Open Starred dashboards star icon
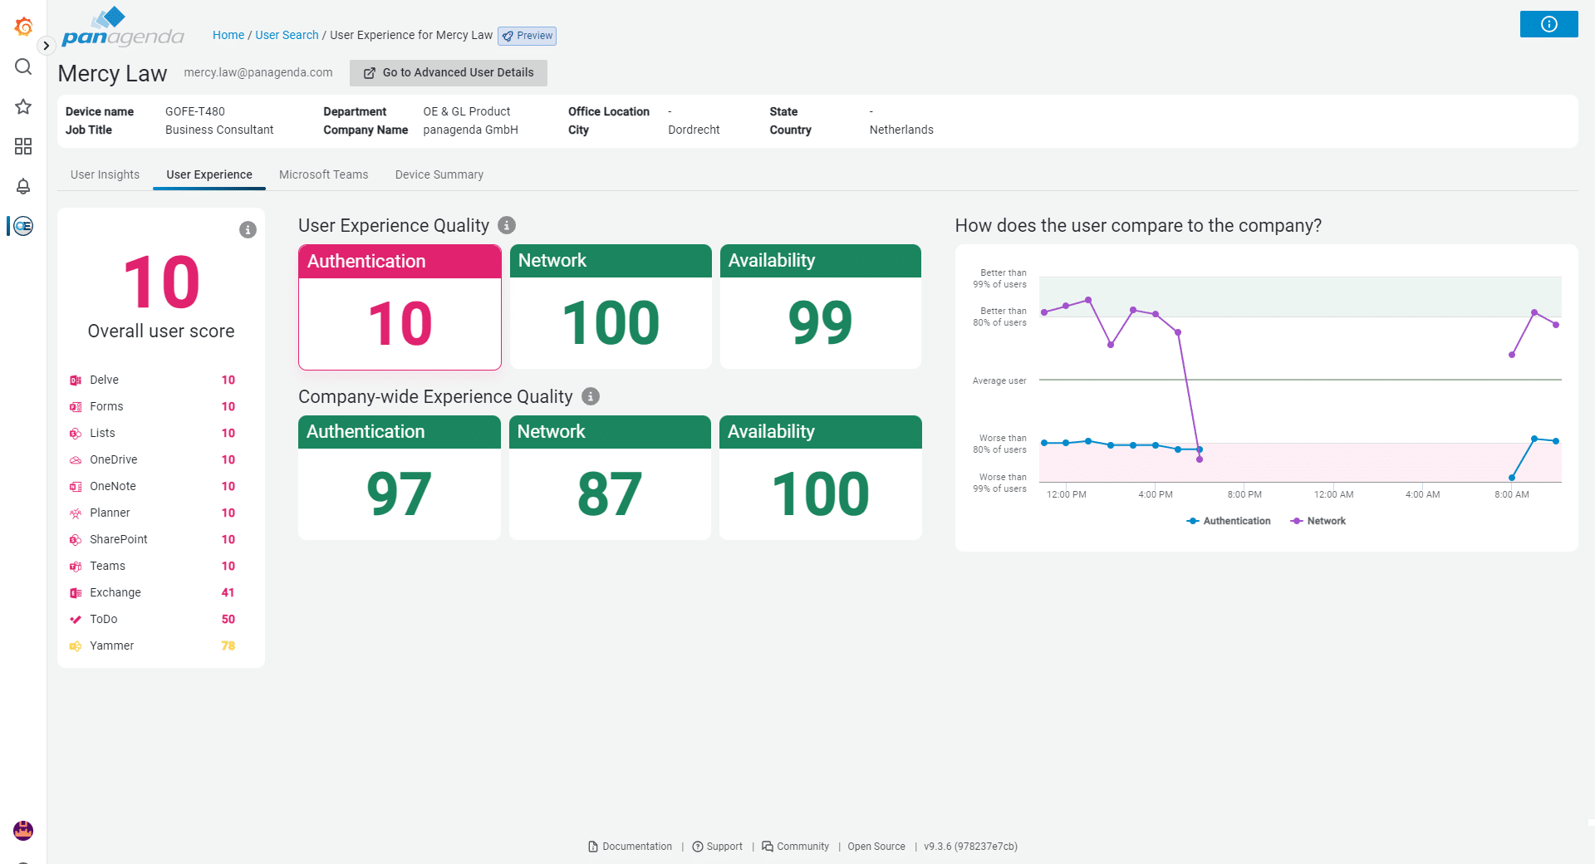 (23, 106)
